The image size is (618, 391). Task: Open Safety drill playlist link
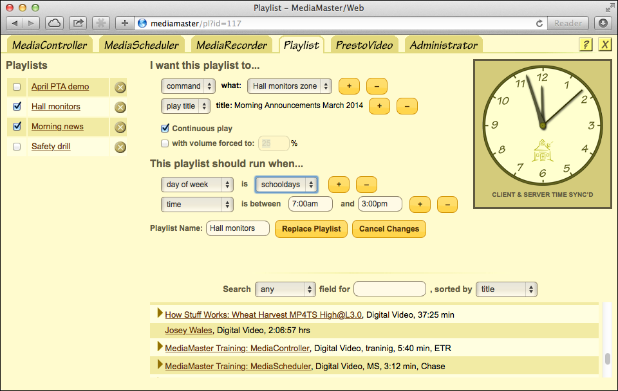point(51,147)
